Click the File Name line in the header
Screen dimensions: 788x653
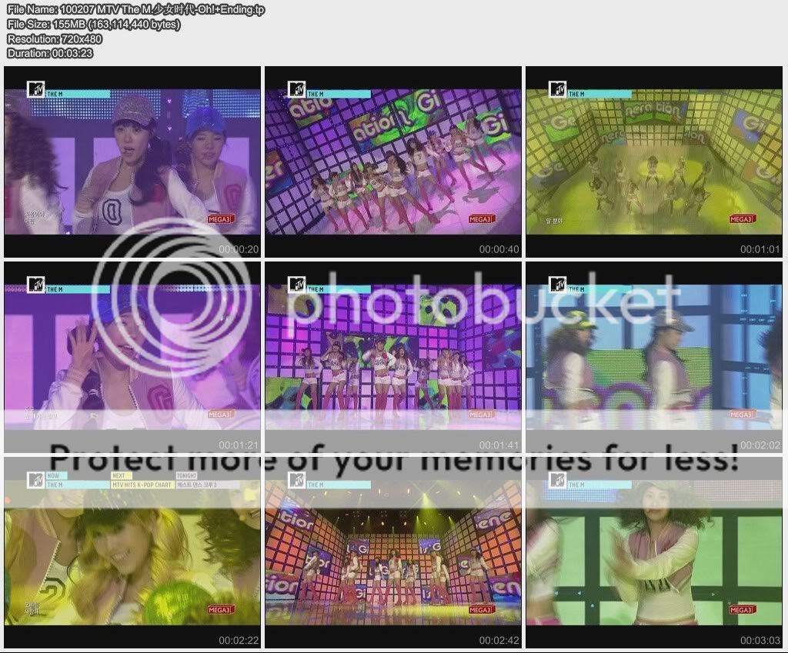click(135, 9)
